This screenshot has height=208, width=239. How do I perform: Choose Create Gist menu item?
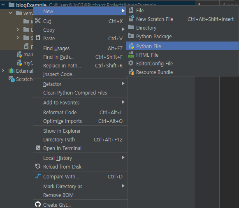coord(80,204)
